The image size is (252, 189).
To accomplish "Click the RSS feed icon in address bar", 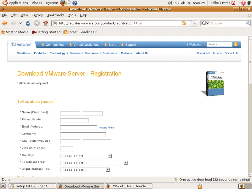I will 184,23.
